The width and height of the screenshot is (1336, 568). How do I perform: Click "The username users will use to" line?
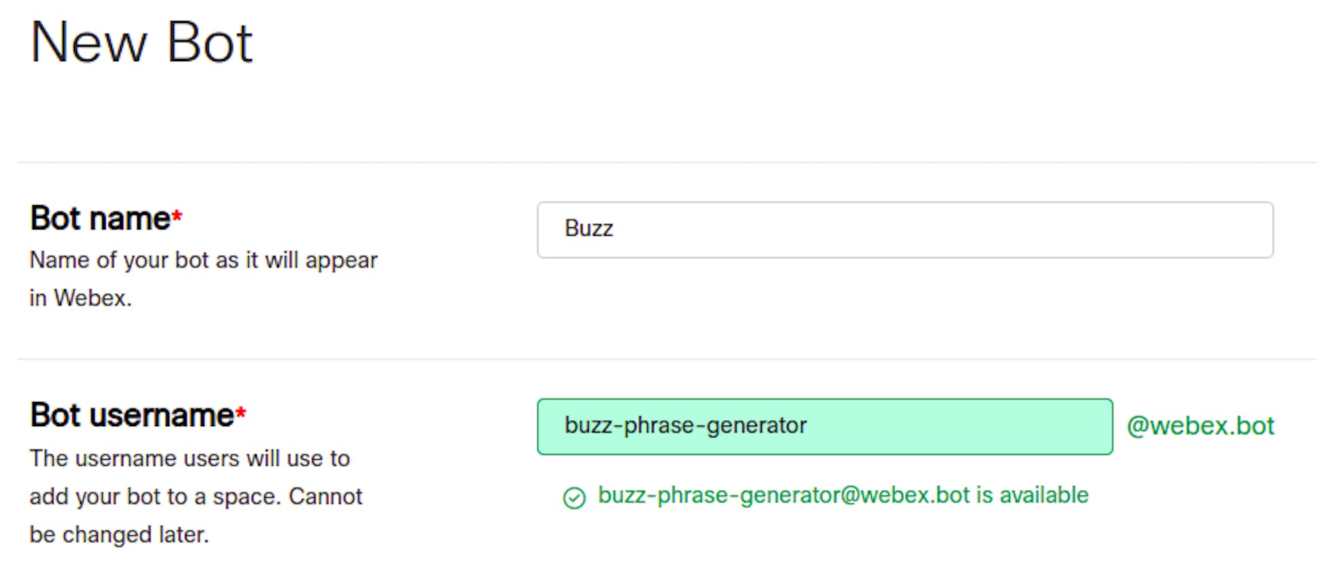pyautogui.click(x=189, y=459)
